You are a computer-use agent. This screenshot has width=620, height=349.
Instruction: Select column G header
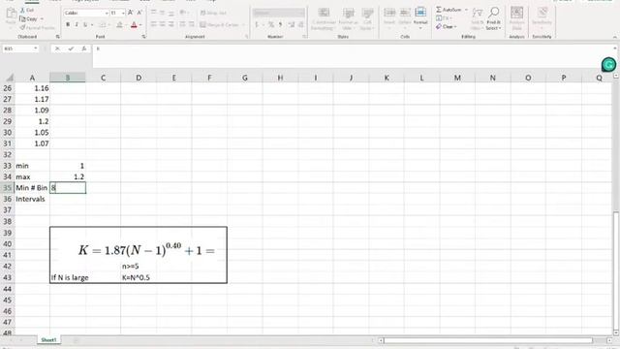click(x=245, y=78)
